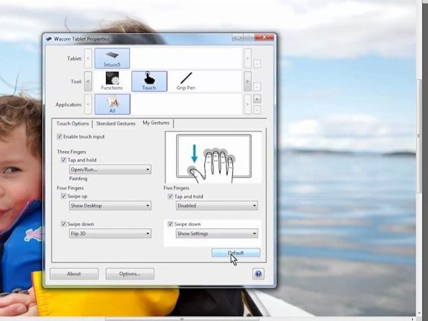Viewport: 428px width, 321px height.
Task: Click the Wacom title bar pen icon
Action: [49, 39]
